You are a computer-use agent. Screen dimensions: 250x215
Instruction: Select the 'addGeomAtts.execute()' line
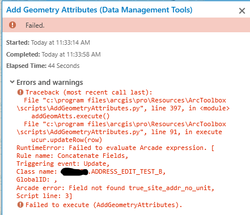click(70, 116)
